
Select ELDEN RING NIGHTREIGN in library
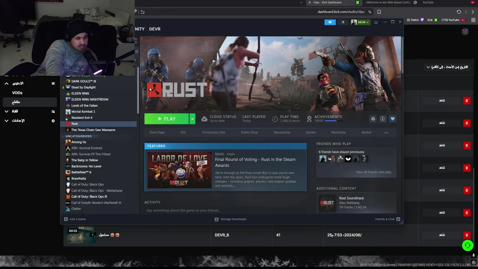90,99
